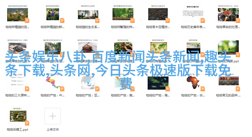Select file name 咖啡历史编年表....
This screenshot has height=137, width=252.
click(193, 27)
